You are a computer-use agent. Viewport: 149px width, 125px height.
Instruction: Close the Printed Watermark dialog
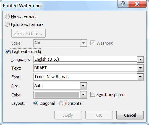(x=137, y=4)
